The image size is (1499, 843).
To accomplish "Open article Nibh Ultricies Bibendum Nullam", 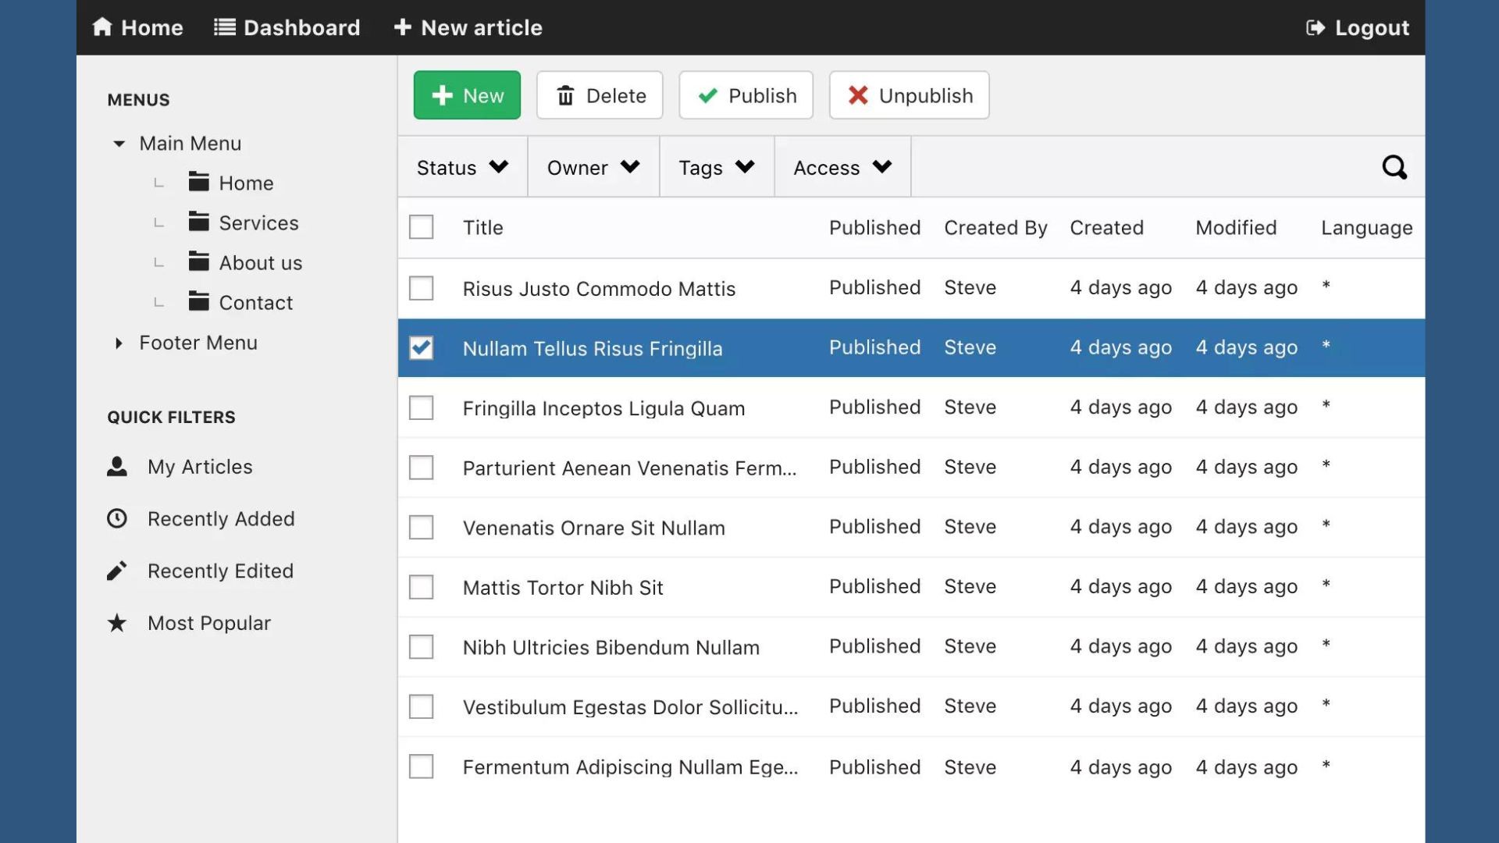I will [x=611, y=647].
